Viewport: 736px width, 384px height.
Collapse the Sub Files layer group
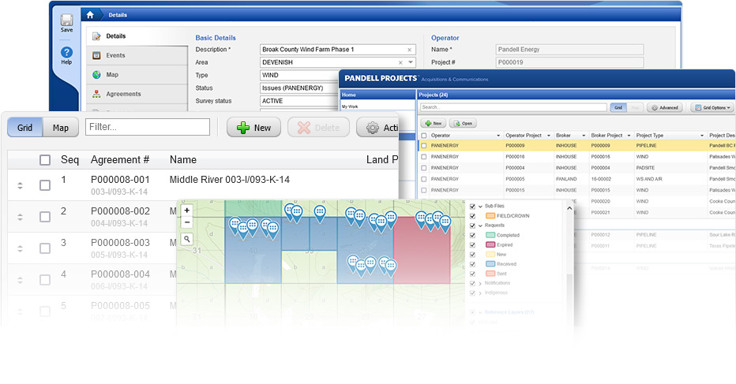coord(480,207)
